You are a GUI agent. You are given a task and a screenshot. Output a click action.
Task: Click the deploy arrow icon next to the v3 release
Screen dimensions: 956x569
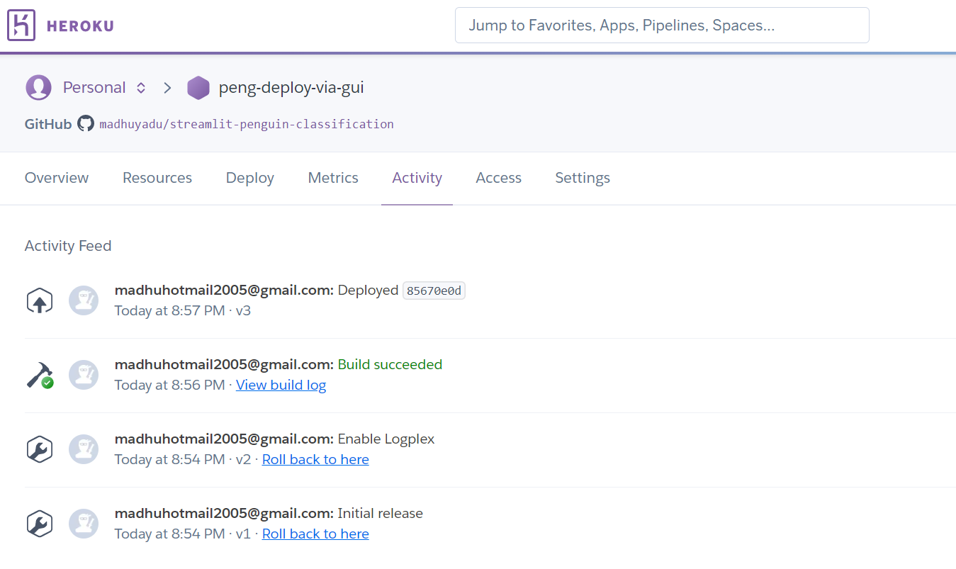pos(39,300)
